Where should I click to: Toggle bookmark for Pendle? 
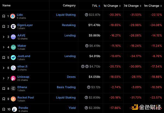(x=4, y=109)
